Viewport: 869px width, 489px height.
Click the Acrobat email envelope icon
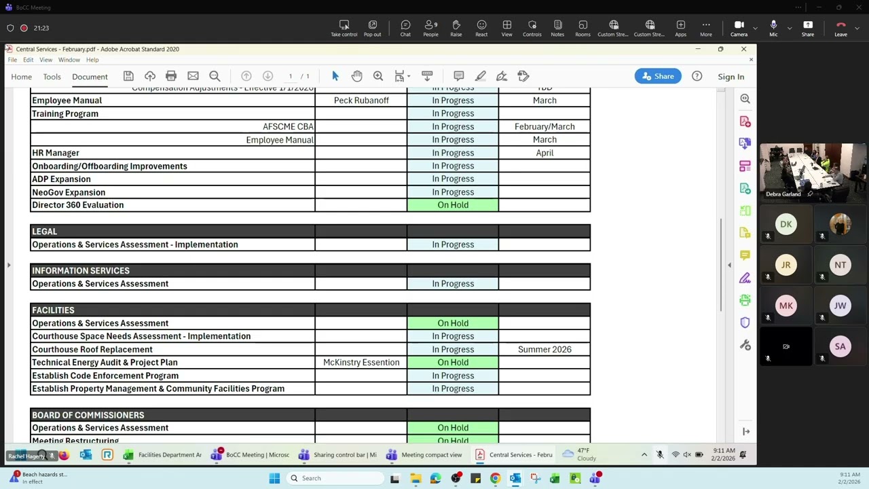pos(193,76)
